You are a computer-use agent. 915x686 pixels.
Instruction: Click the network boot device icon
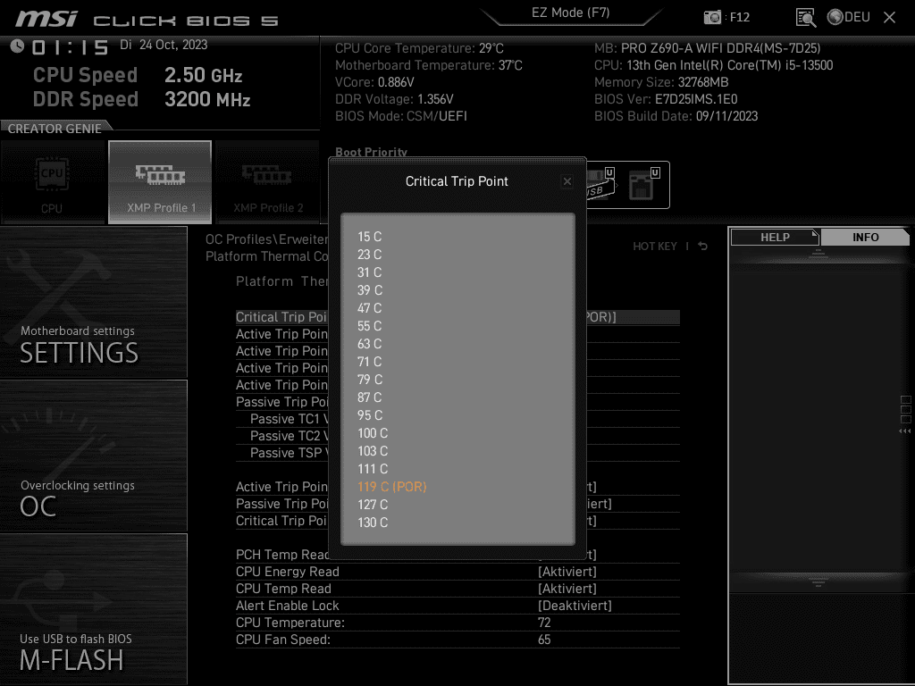[643, 184]
